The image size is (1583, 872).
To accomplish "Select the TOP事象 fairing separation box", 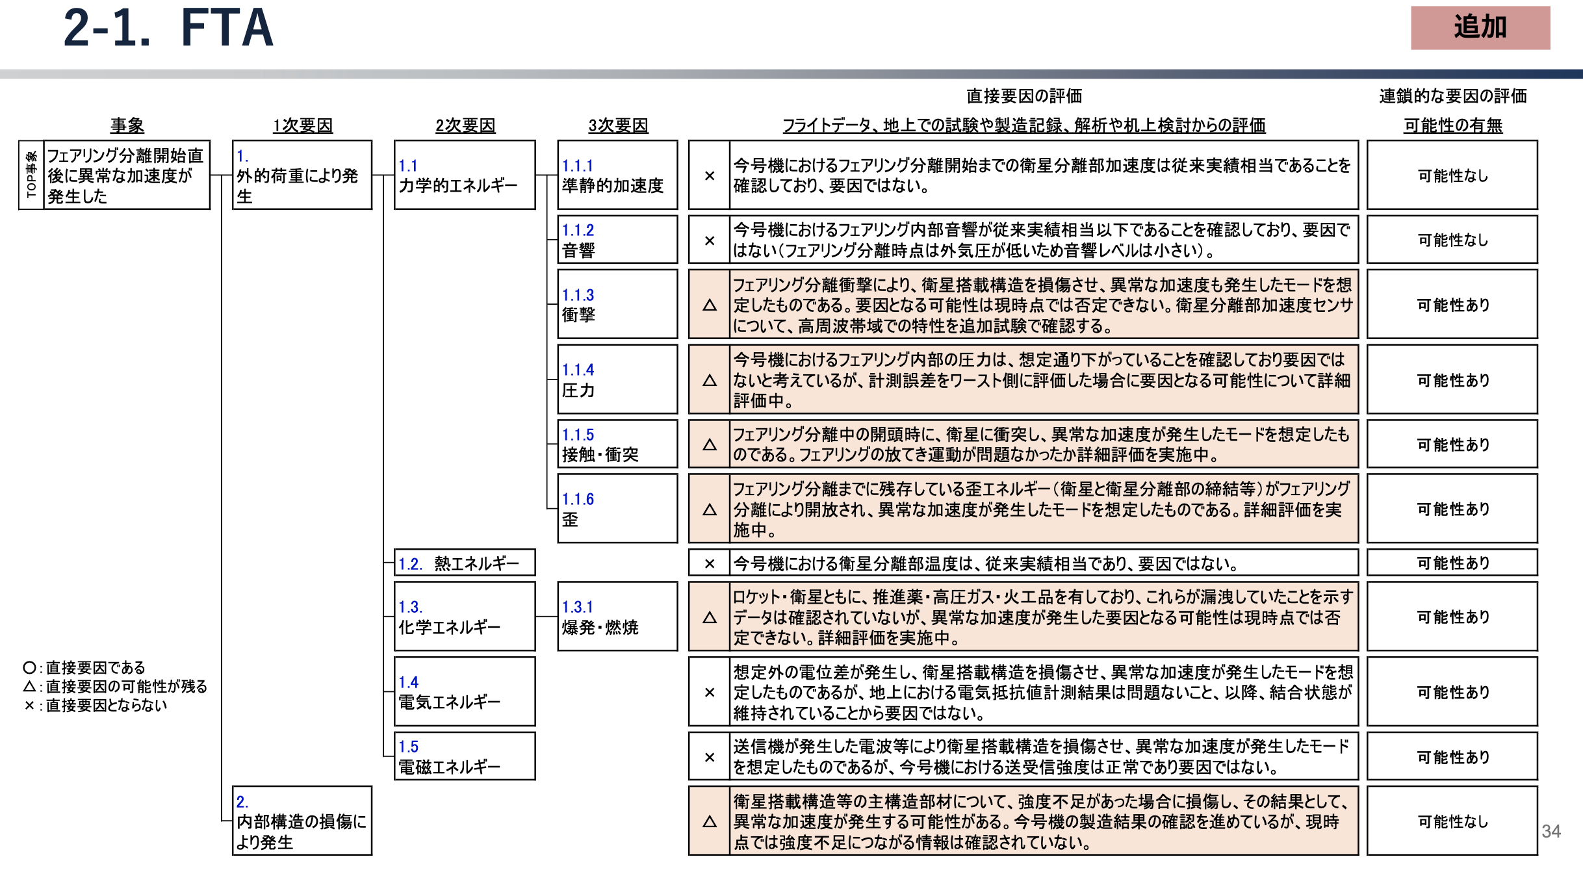I will click(x=126, y=175).
